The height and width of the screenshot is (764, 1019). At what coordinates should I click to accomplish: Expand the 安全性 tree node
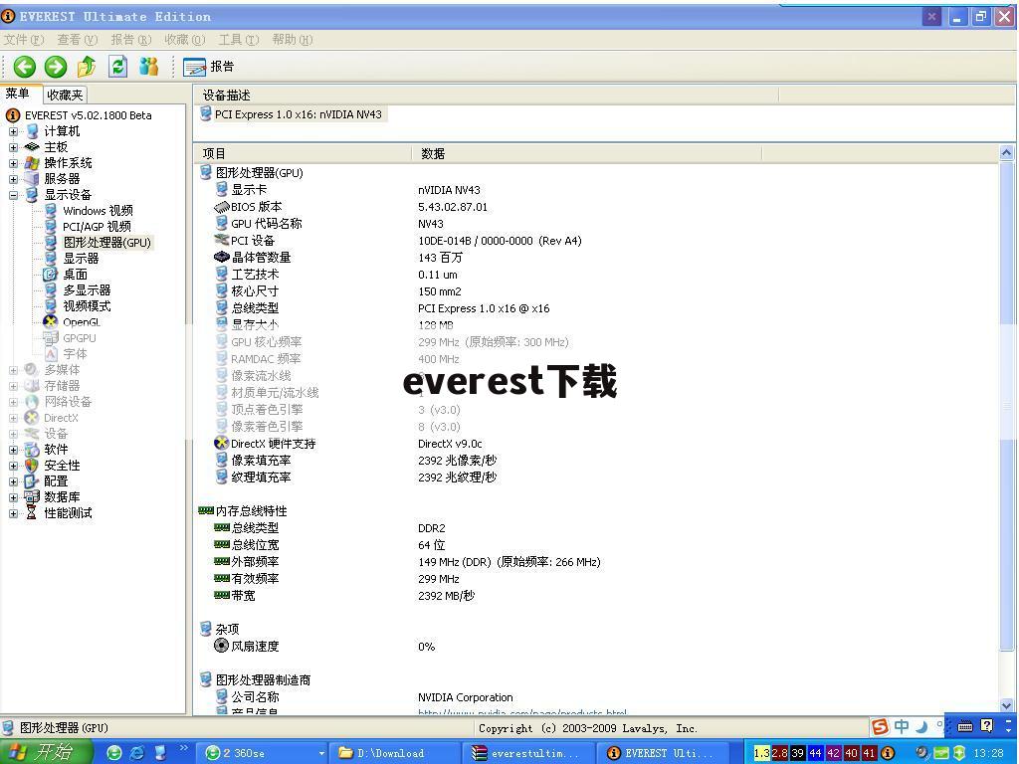13,466
